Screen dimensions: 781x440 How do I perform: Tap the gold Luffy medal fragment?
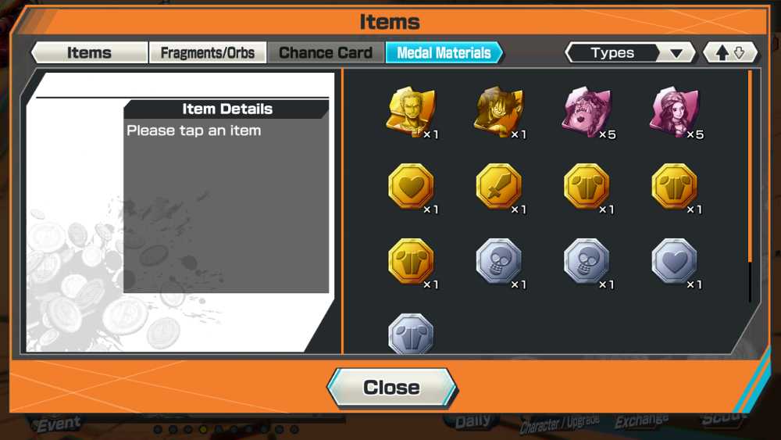(x=498, y=112)
